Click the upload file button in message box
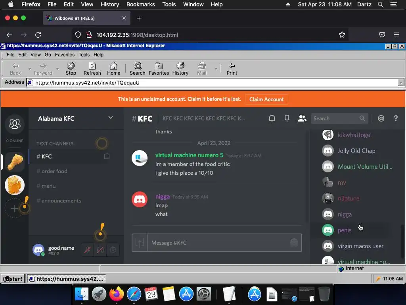406x305 pixels. [140, 243]
